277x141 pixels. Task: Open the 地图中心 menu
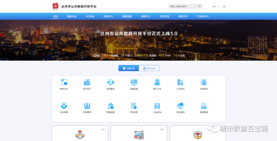(x=146, y=16)
